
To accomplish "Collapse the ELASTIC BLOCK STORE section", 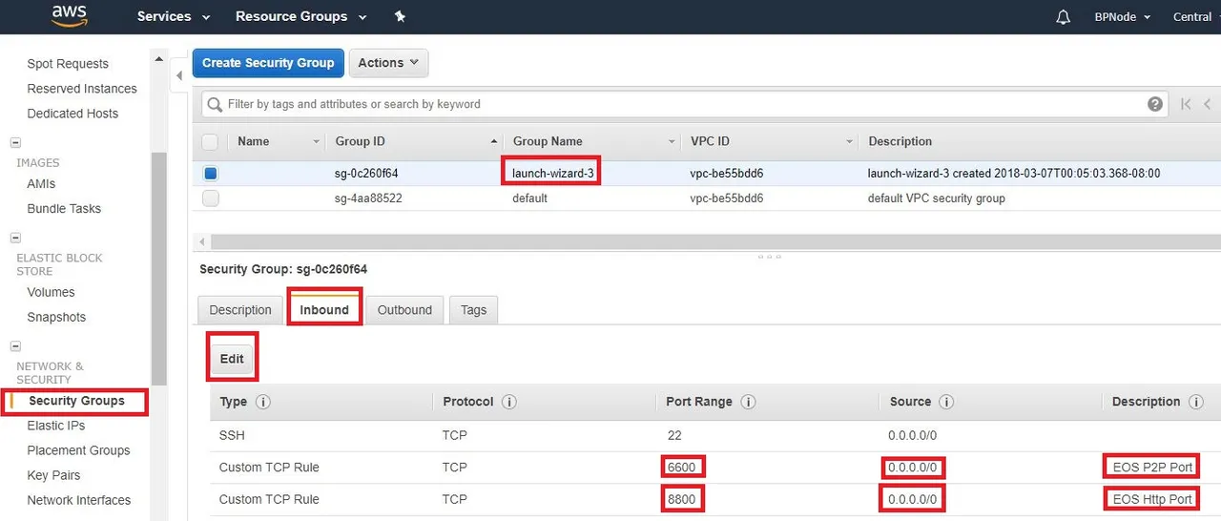I will click(x=15, y=238).
